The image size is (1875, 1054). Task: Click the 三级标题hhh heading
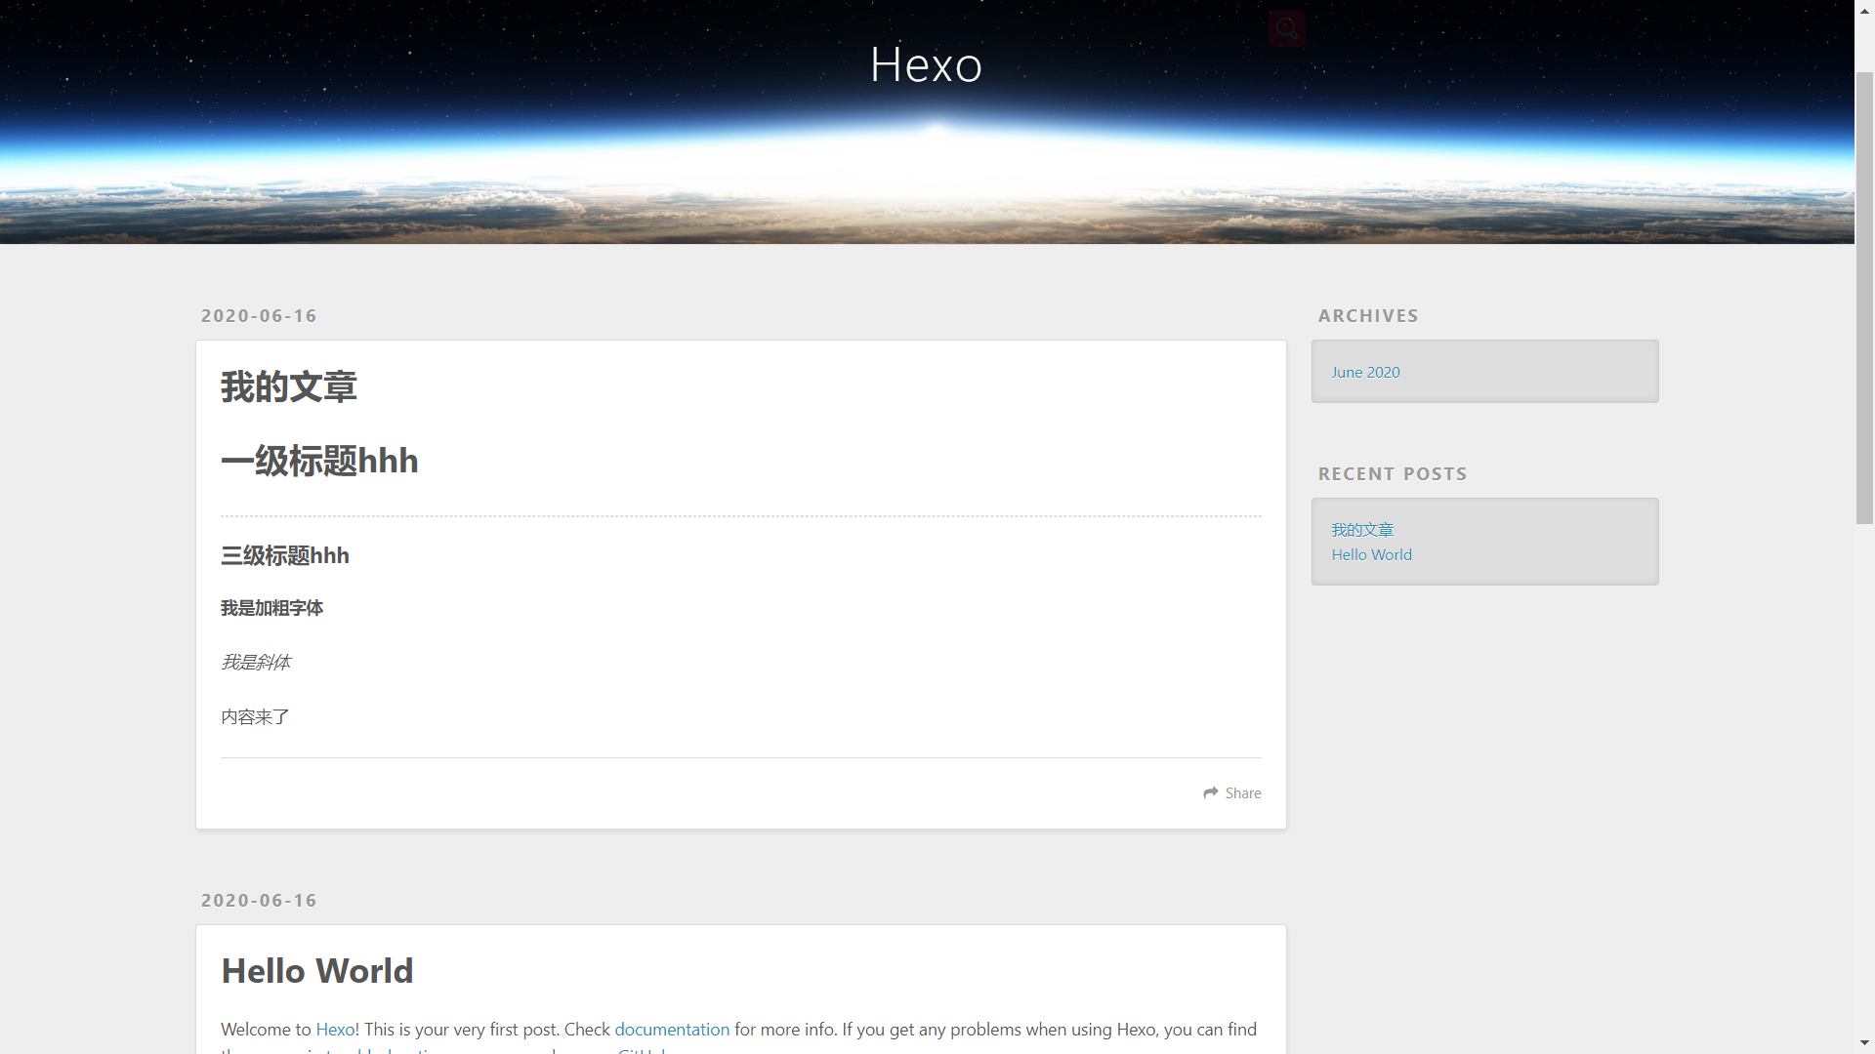[x=285, y=555]
